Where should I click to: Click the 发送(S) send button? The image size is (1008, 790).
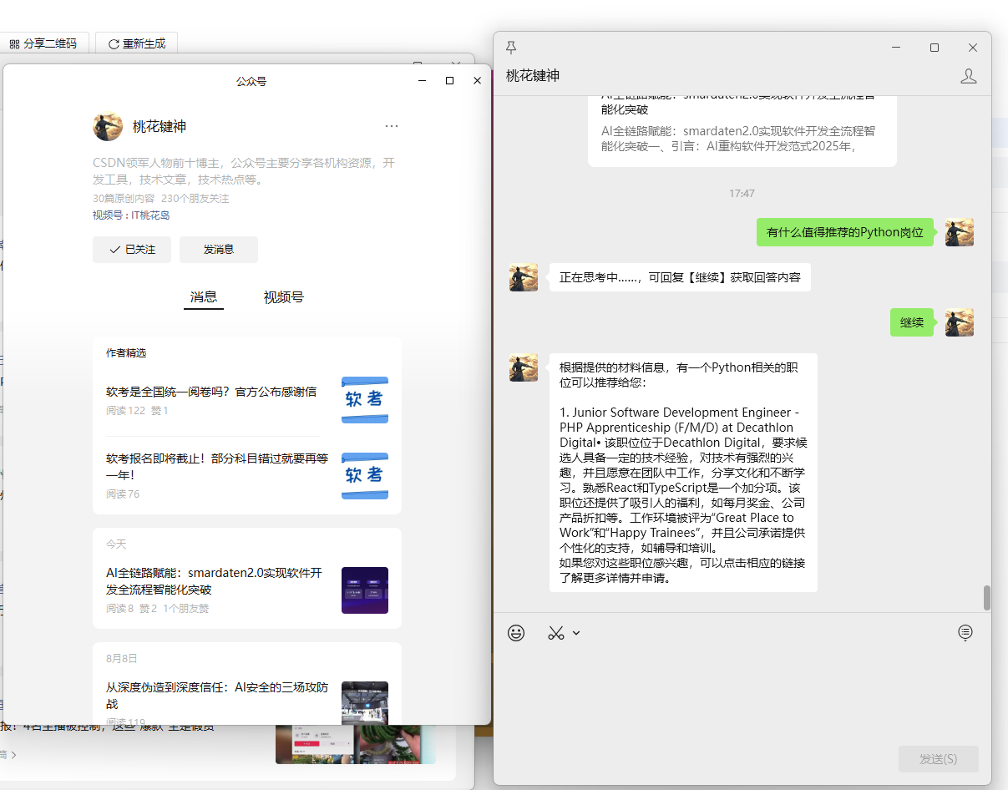938,759
